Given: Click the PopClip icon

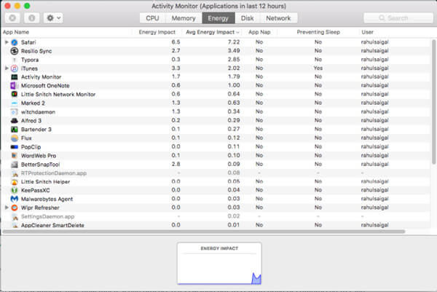Looking at the screenshot, I should pyautogui.click(x=15, y=147).
